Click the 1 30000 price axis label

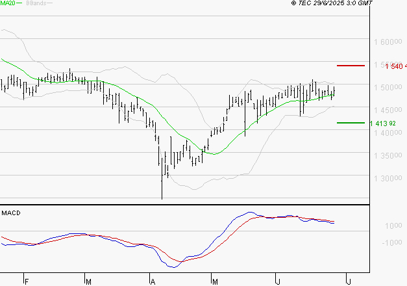click(388, 178)
